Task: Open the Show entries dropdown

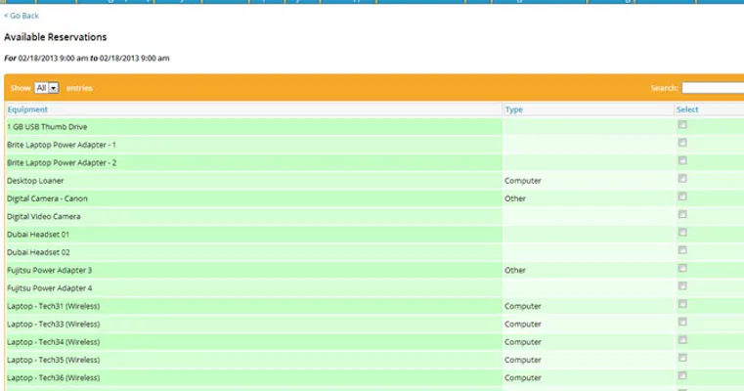Action: click(x=47, y=88)
